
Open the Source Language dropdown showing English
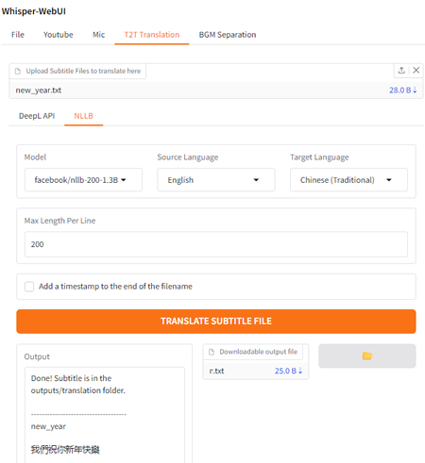[216, 180]
